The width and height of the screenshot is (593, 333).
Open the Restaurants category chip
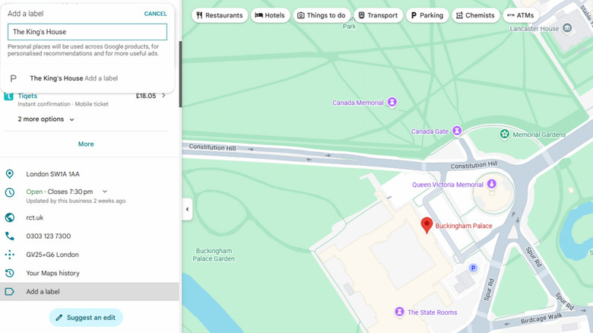click(x=220, y=15)
